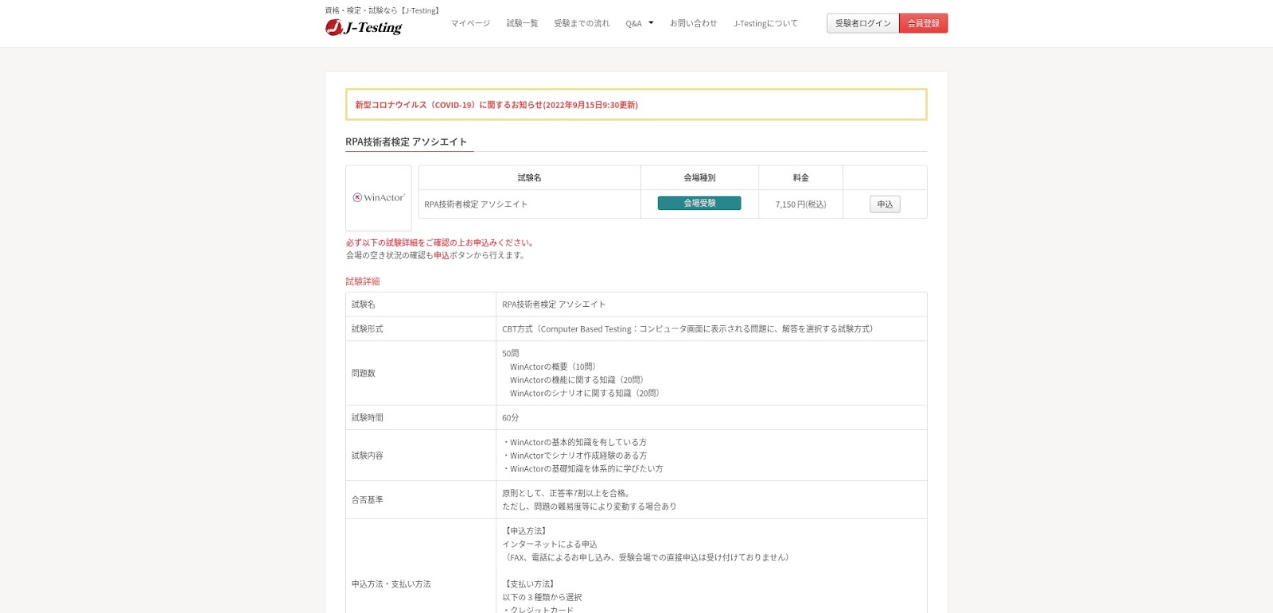Click the 申込 button in the exam row
This screenshot has width=1273, height=613.
(885, 204)
